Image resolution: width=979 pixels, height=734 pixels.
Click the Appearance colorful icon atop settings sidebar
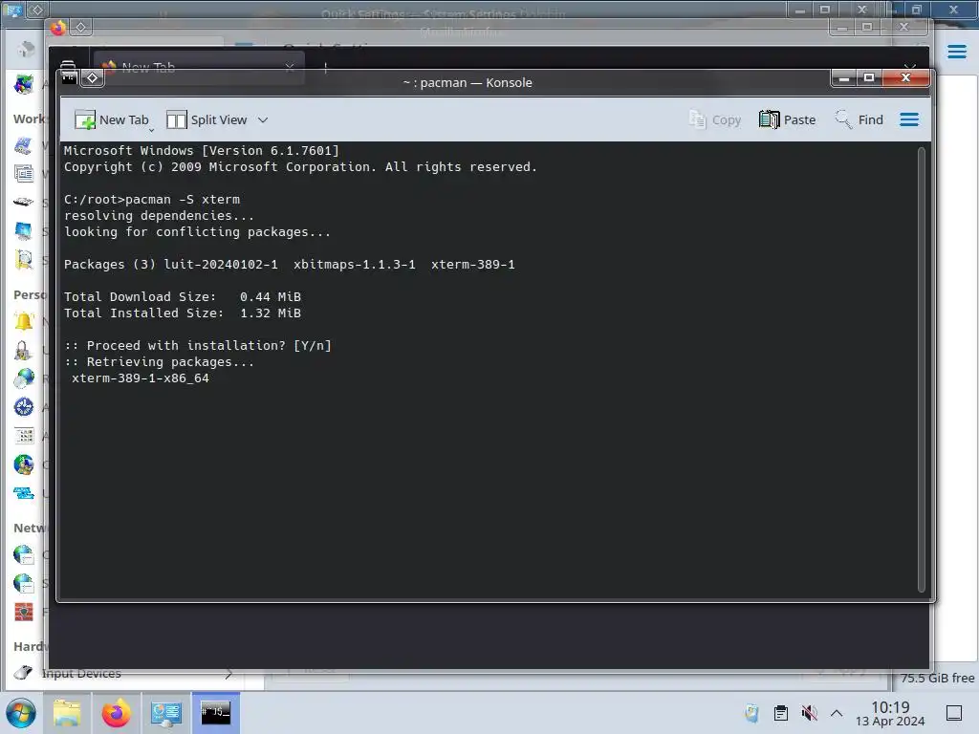point(24,84)
